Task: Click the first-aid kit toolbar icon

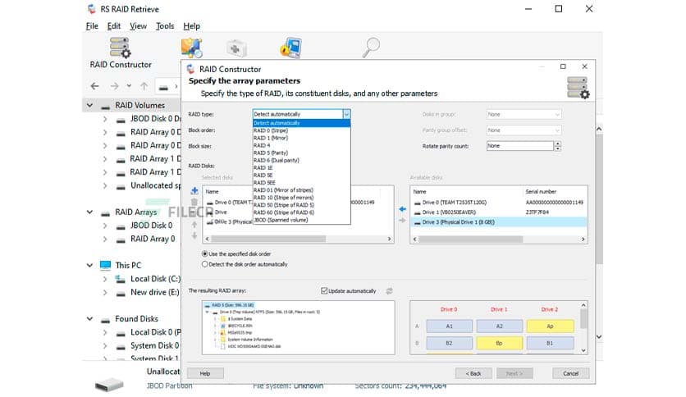Action: click(236, 48)
